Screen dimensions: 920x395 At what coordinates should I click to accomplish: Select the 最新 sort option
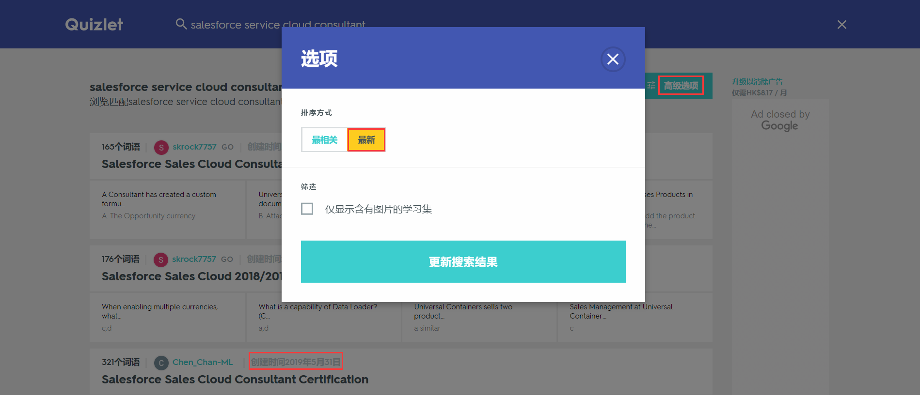[366, 140]
